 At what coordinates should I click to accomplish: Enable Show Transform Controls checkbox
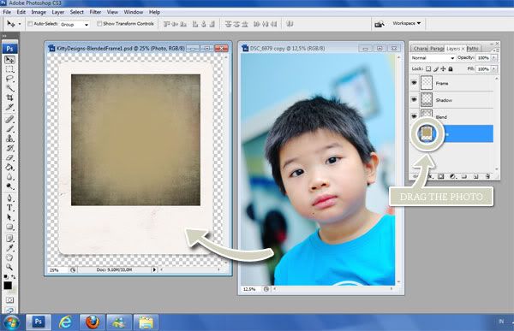tap(99, 24)
